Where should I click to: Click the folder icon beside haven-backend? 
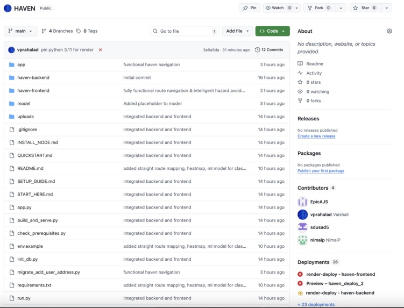tap(12, 77)
